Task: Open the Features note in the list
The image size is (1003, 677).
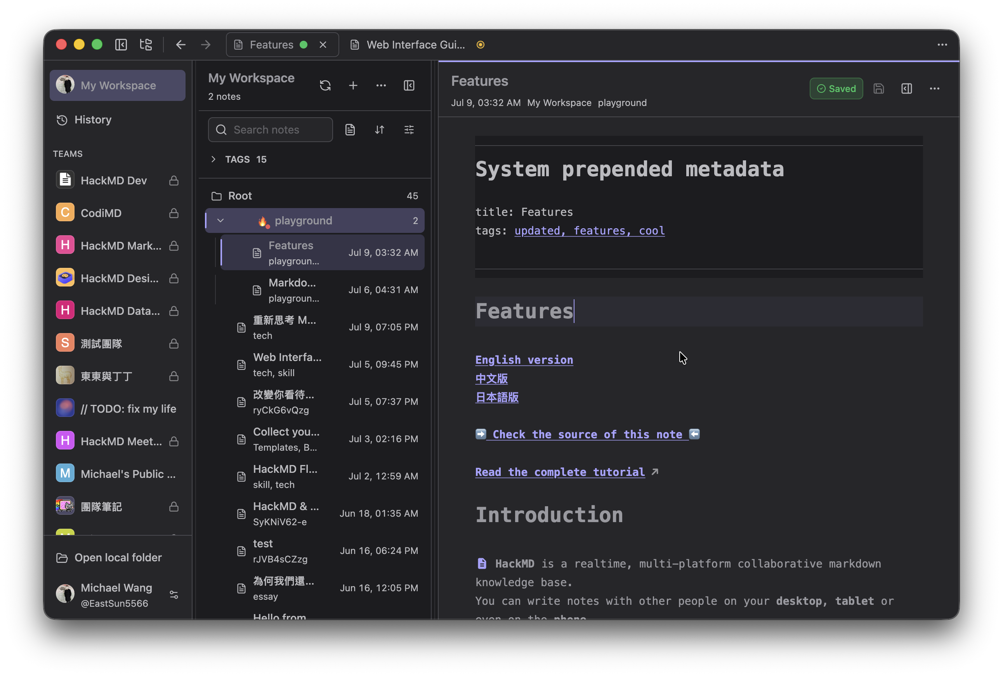Action: coord(323,252)
